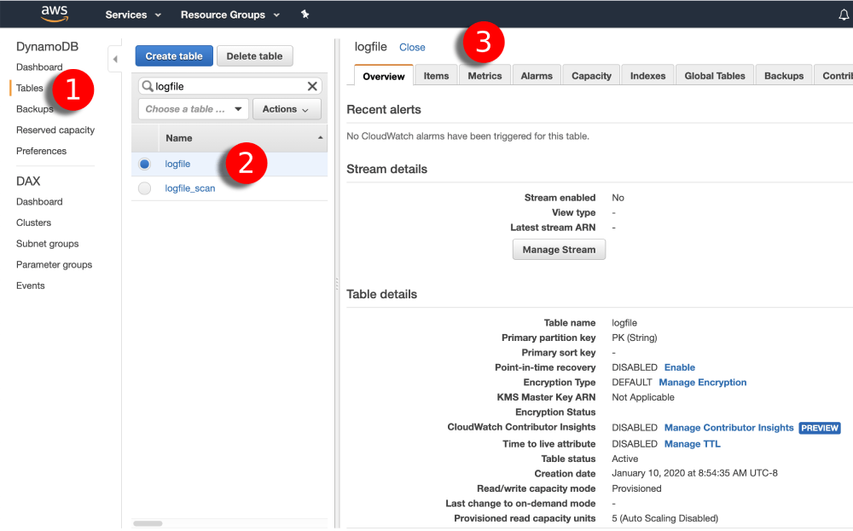Switch to the Overview tab
This screenshot has height=531, width=853.
coord(384,76)
